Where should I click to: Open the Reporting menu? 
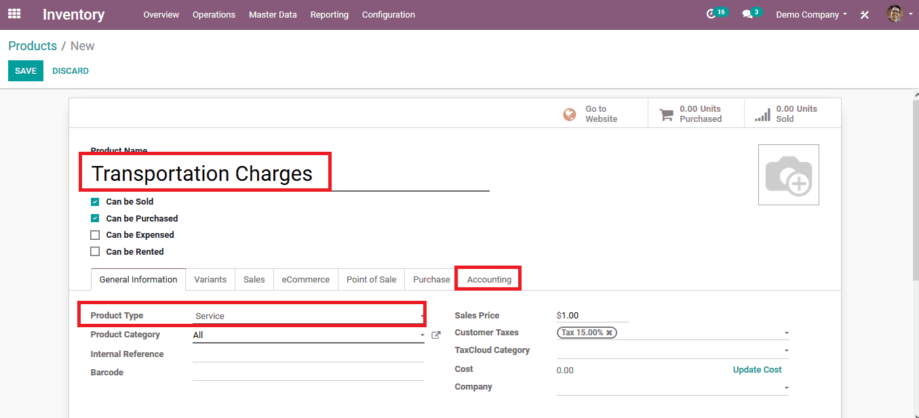pos(330,14)
